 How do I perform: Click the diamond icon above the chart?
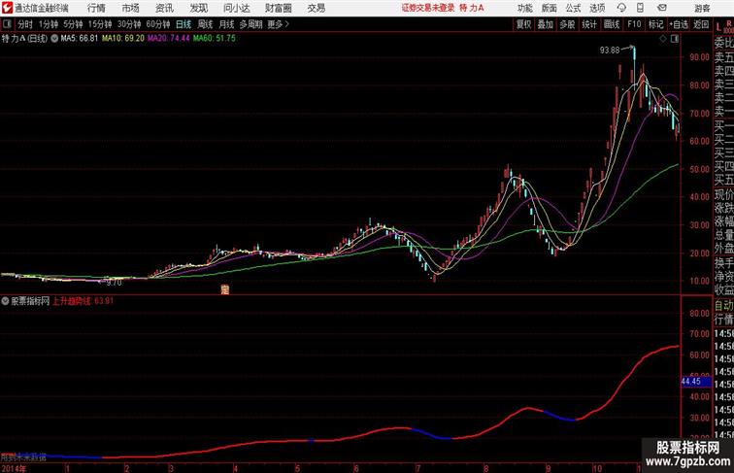coord(663,39)
